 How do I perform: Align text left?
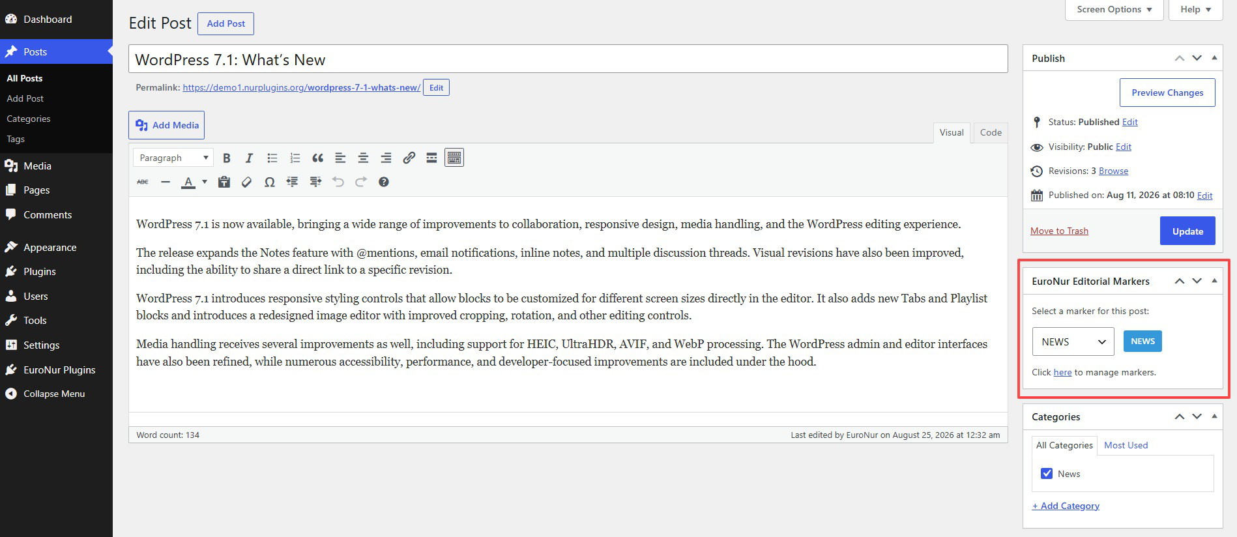coord(340,158)
